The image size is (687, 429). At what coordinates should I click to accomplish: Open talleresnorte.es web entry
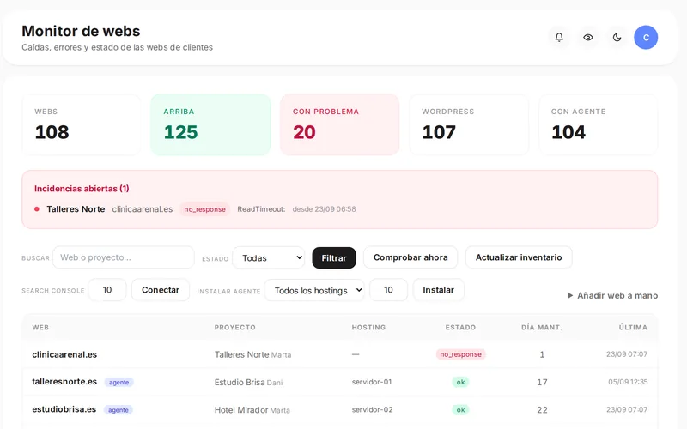click(64, 382)
